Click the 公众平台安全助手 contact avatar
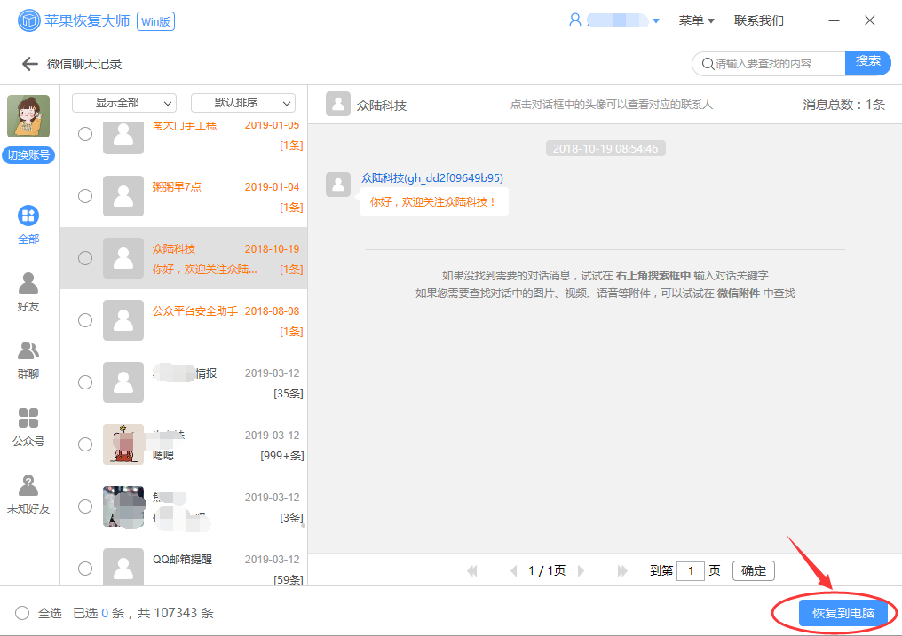 (123, 320)
